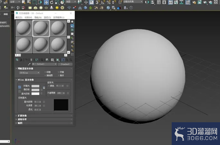
Task: Click the window/crossing selection icon
Action: click(x=40, y=2)
